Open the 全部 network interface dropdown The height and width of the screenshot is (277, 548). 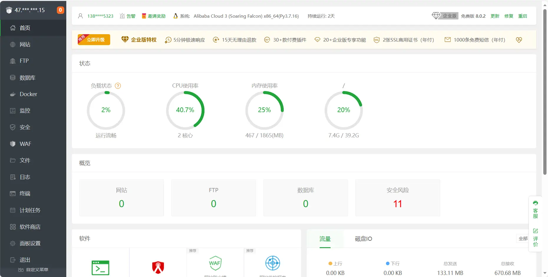click(x=523, y=239)
